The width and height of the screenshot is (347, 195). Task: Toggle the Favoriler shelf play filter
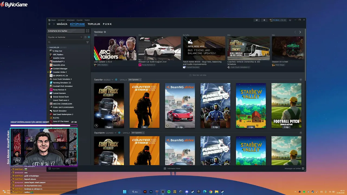coord(116,80)
